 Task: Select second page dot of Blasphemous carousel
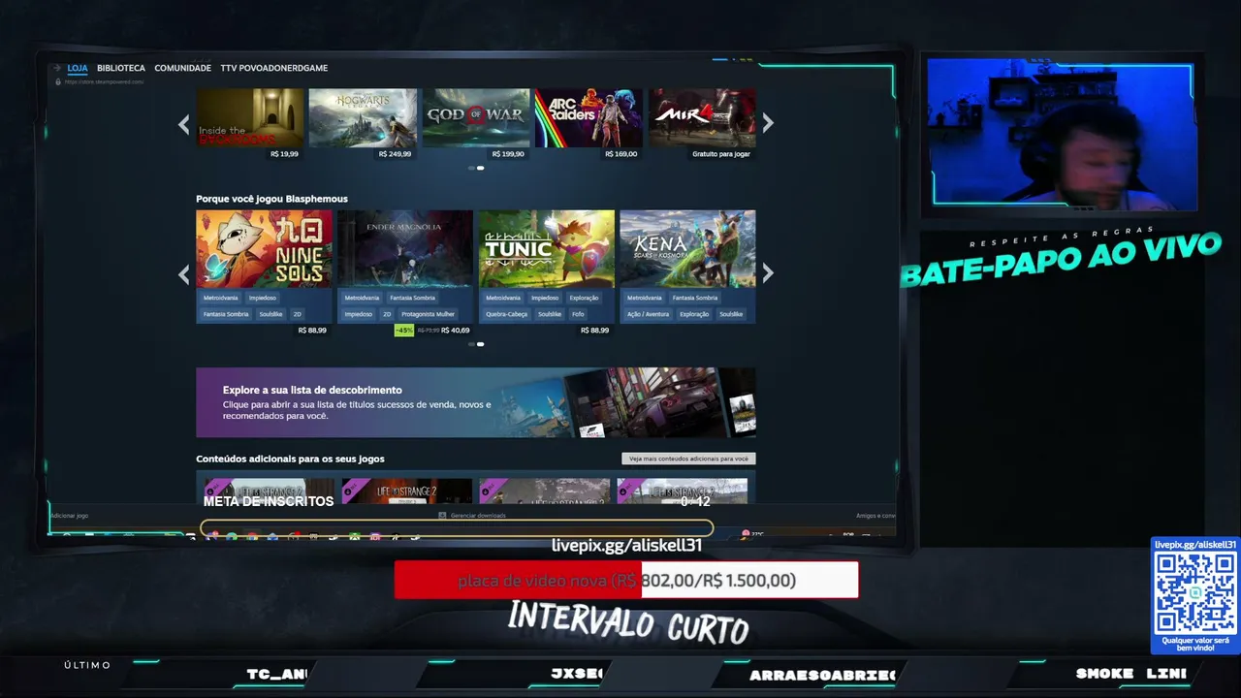click(480, 344)
